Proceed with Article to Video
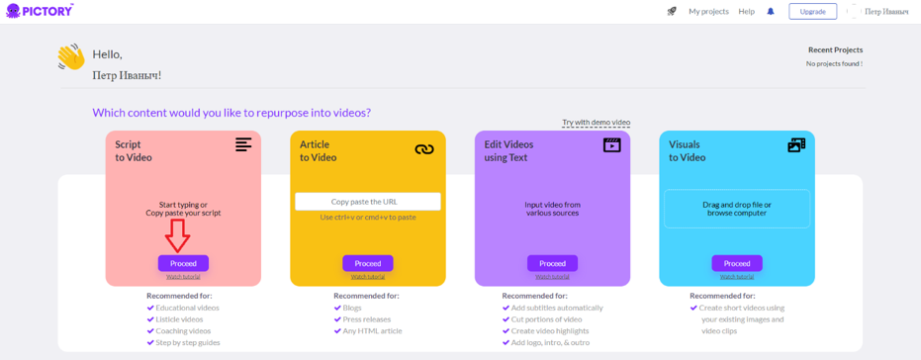The image size is (921, 360). [x=368, y=263]
